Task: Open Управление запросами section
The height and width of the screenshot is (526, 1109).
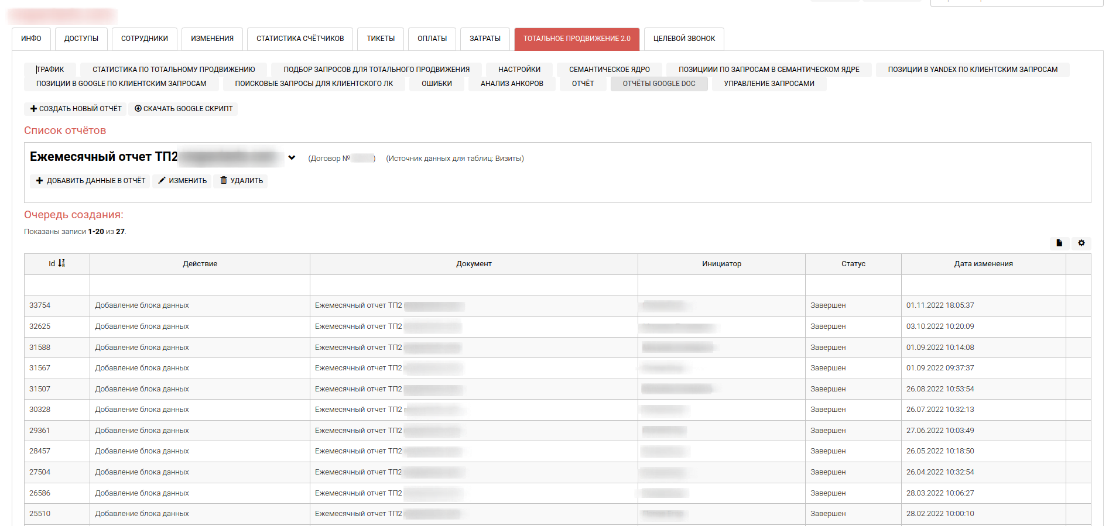Action: pyautogui.click(x=769, y=84)
